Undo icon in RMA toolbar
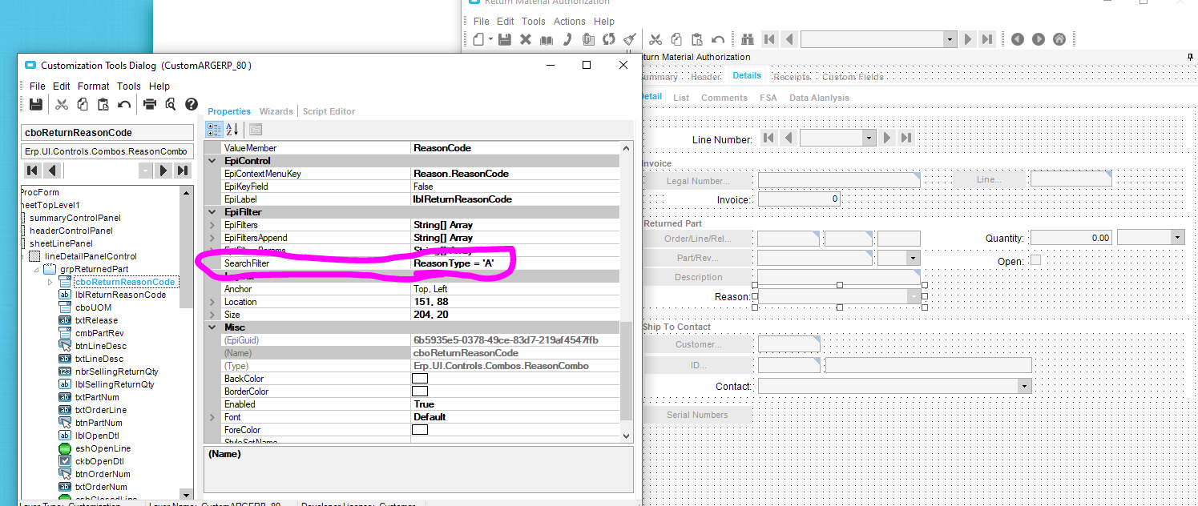The width and height of the screenshot is (1198, 506). pyautogui.click(x=718, y=39)
